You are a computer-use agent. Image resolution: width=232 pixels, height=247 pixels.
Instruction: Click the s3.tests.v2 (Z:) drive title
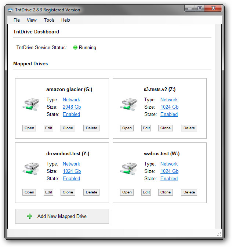[x=159, y=89]
